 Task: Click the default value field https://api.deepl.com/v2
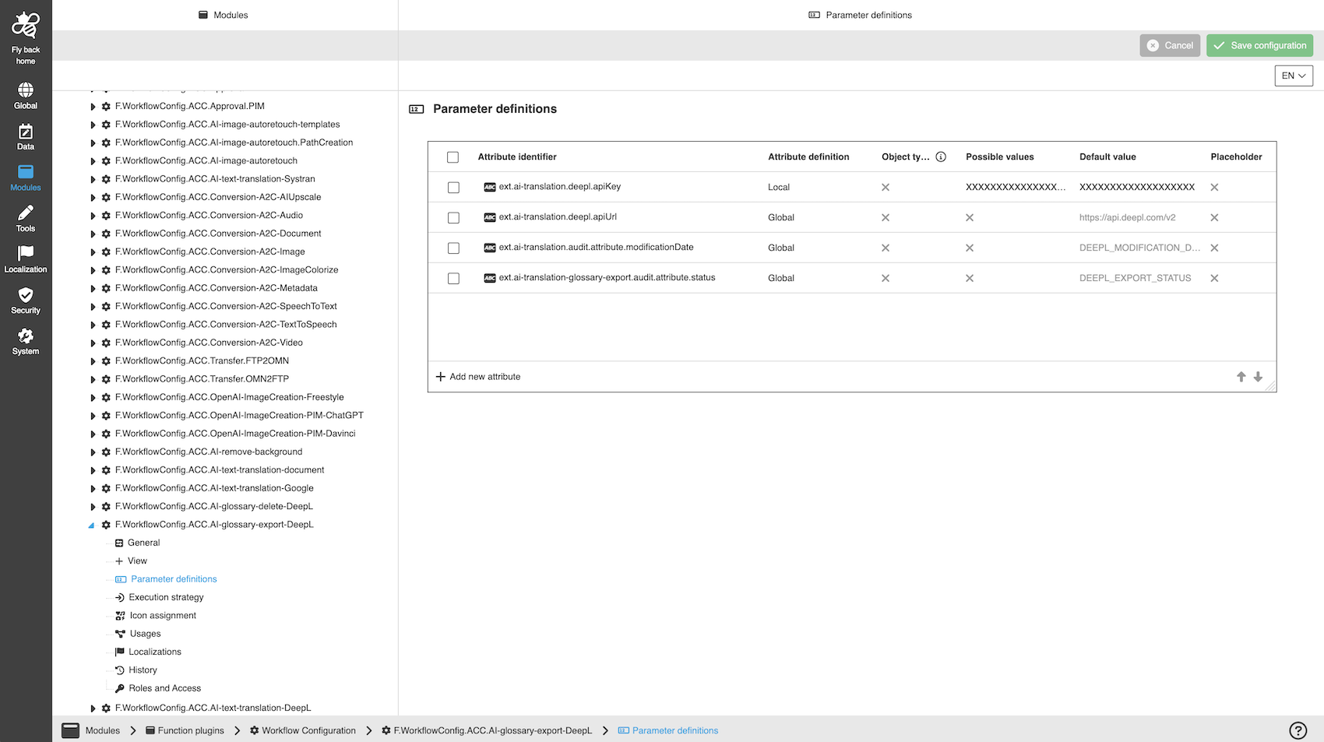tap(1127, 218)
